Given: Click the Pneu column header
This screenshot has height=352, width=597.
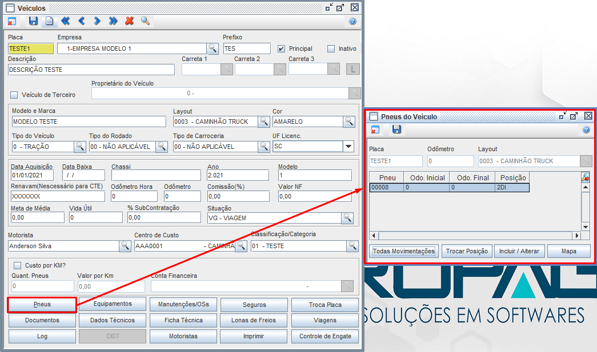Looking at the screenshot, I should pyautogui.click(x=387, y=177).
